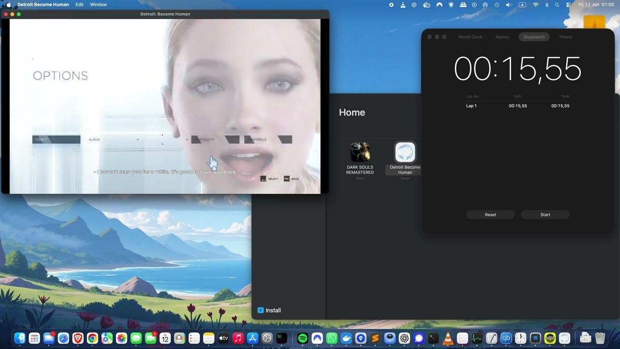The image size is (620, 349).
Task: Open Spotify in the Dock
Action: coord(303,338)
